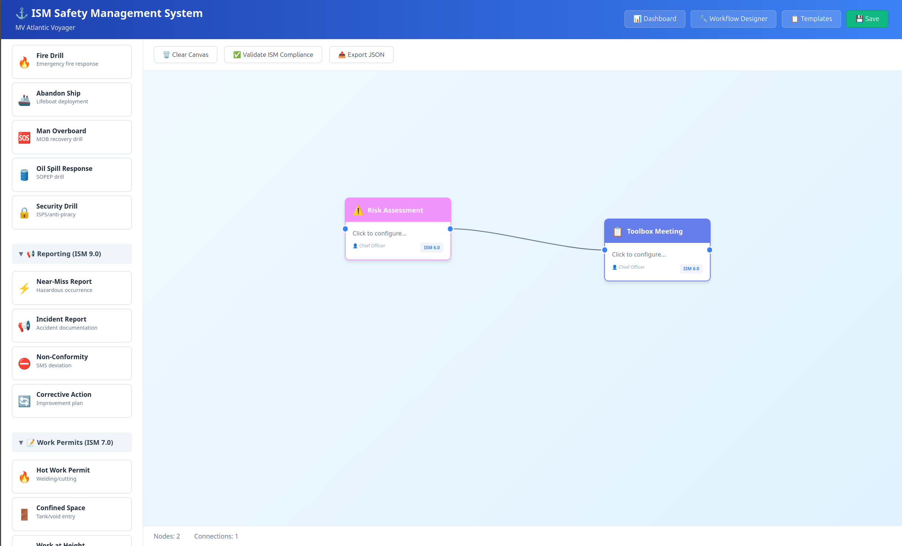
Task: Click the Clear Canvas button
Action: (185, 55)
